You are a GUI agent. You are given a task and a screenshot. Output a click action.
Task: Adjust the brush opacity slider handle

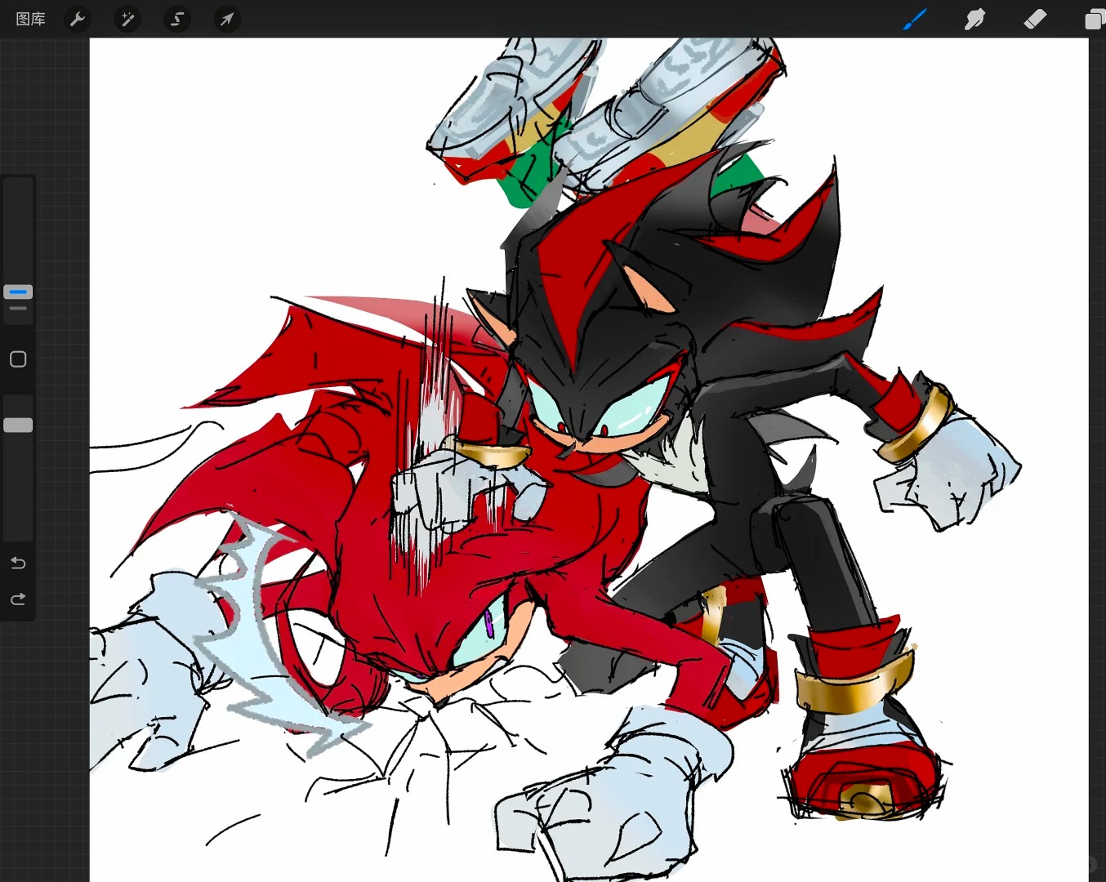click(x=18, y=425)
